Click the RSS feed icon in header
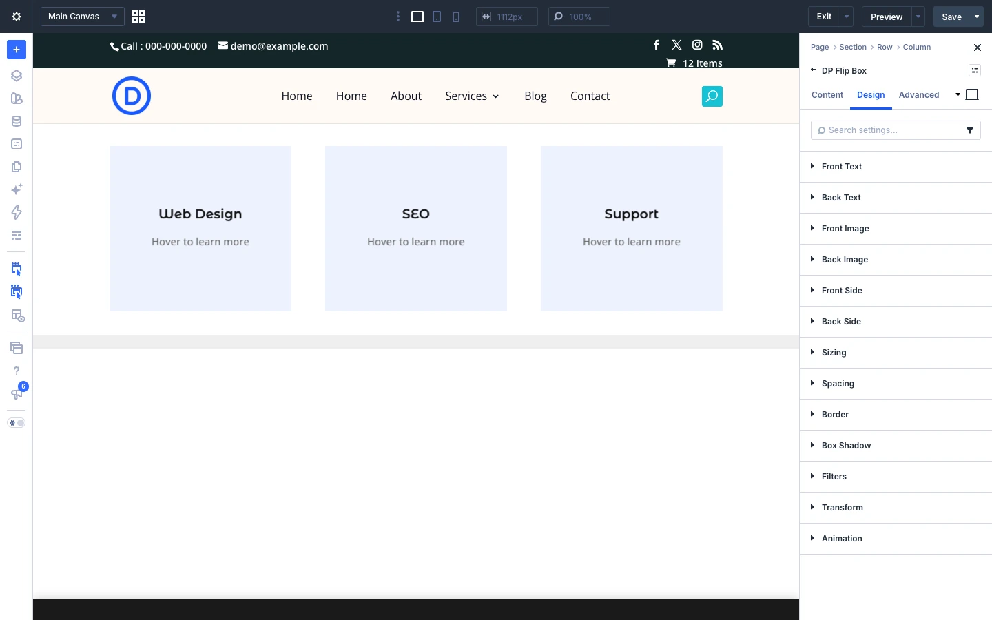992x620 pixels. (717, 45)
